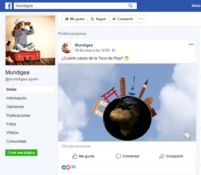The image size is (201, 175).
Task: Like the page using the top Me gusta button
Action: click(x=74, y=19)
